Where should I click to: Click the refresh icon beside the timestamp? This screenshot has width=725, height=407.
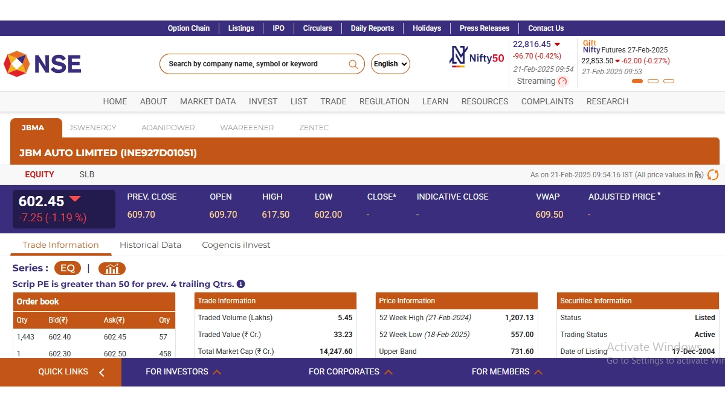click(713, 175)
